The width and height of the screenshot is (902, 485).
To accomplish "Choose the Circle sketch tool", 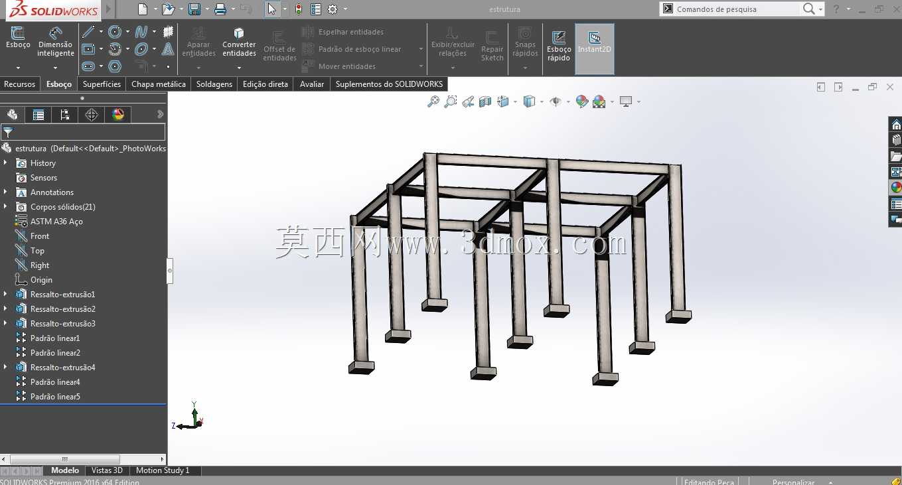I will pos(114,32).
